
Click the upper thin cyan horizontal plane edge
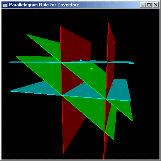[x=70, y=63]
